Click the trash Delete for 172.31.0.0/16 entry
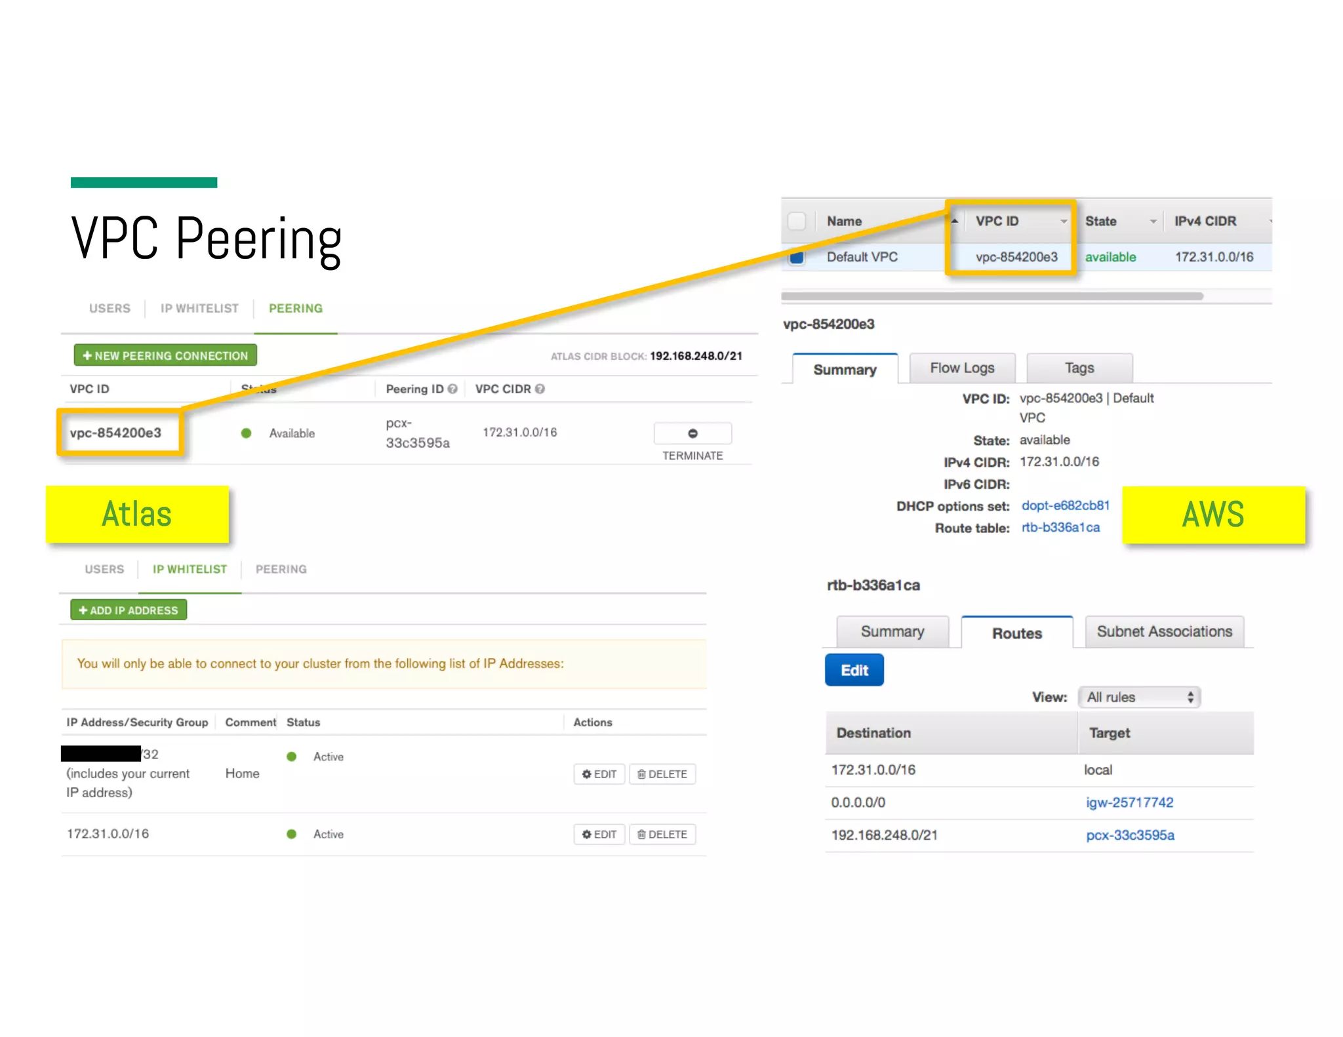 point(662,834)
